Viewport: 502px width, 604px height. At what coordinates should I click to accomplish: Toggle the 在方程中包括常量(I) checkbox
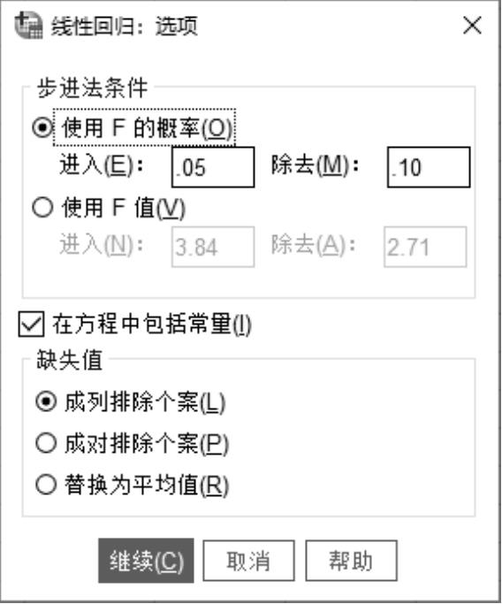[x=31, y=324]
